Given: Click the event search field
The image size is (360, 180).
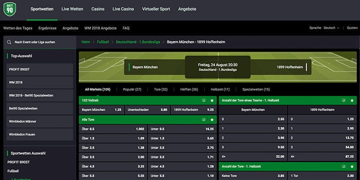Looking at the screenshot, I should point(39,42).
